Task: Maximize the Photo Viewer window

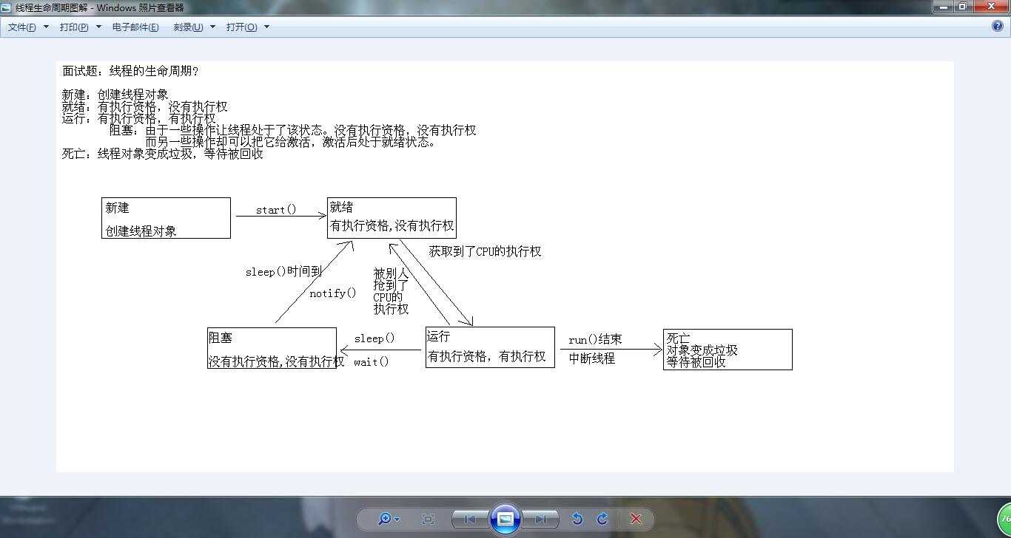Action: click(x=962, y=7)
